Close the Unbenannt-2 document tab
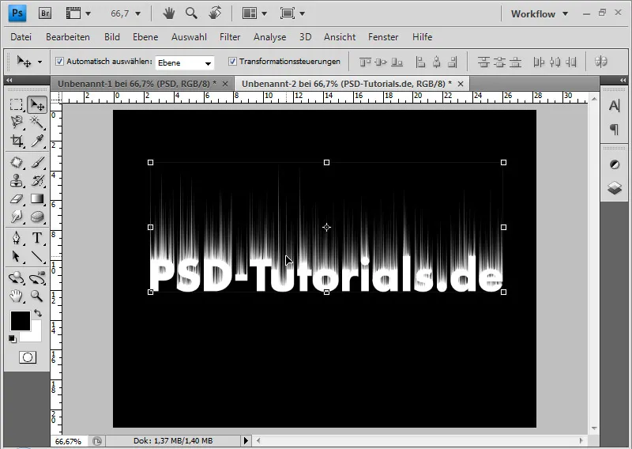This screenshot has width=632, height=449. tap(461, 84)
